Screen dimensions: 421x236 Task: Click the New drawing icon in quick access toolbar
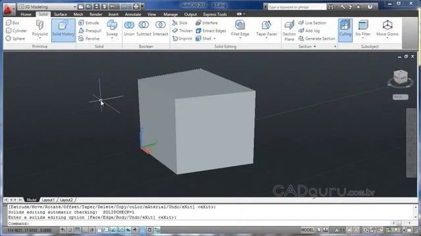pos(81,7)
